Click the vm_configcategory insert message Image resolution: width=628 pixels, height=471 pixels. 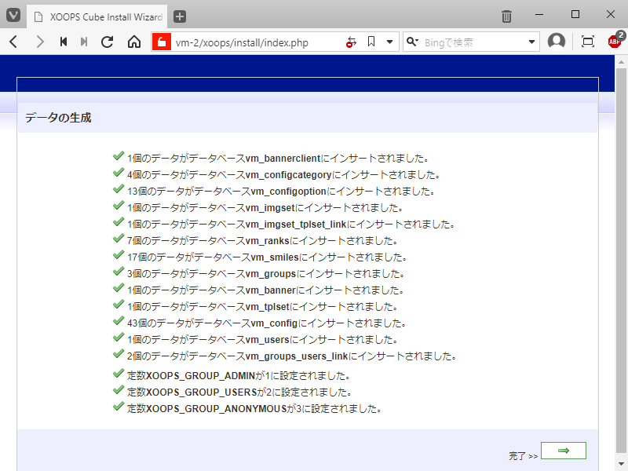click(x=283, y=174)
